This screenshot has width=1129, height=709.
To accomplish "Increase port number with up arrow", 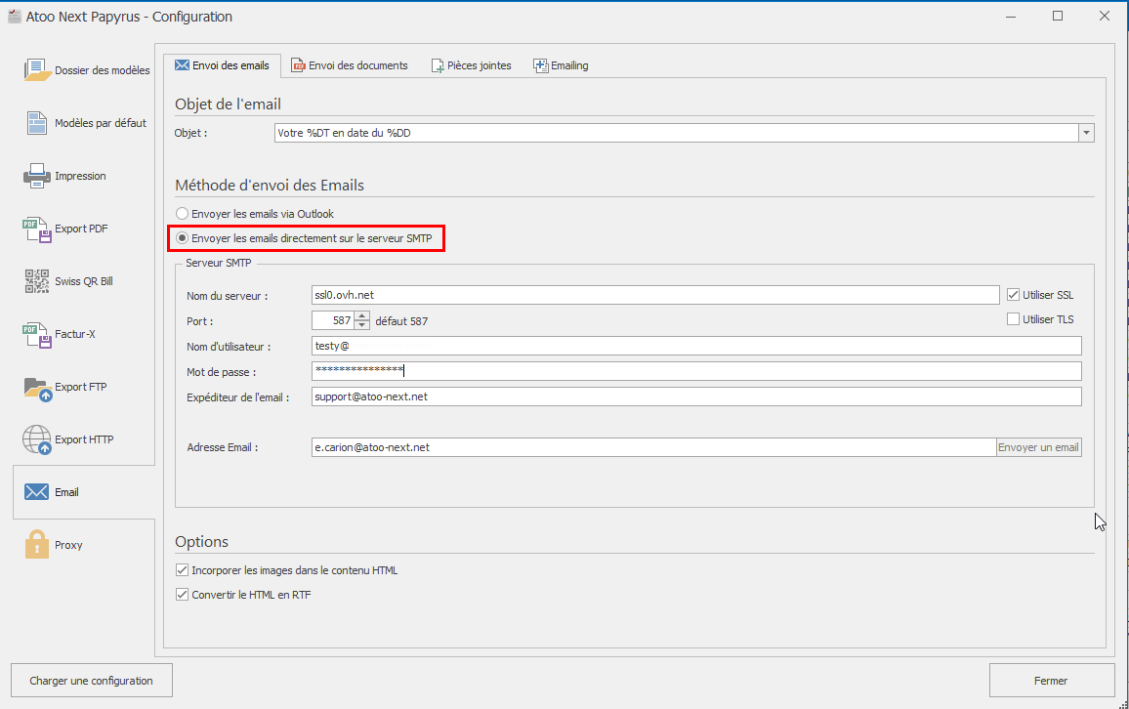I will 362,315.
